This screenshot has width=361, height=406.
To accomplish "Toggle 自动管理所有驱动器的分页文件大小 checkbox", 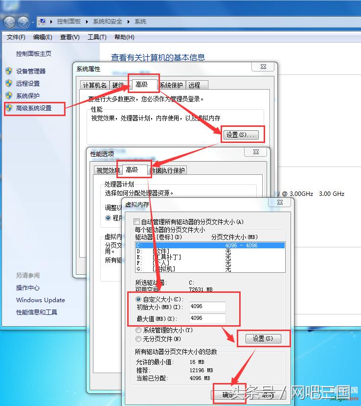I will coord(137,222).
